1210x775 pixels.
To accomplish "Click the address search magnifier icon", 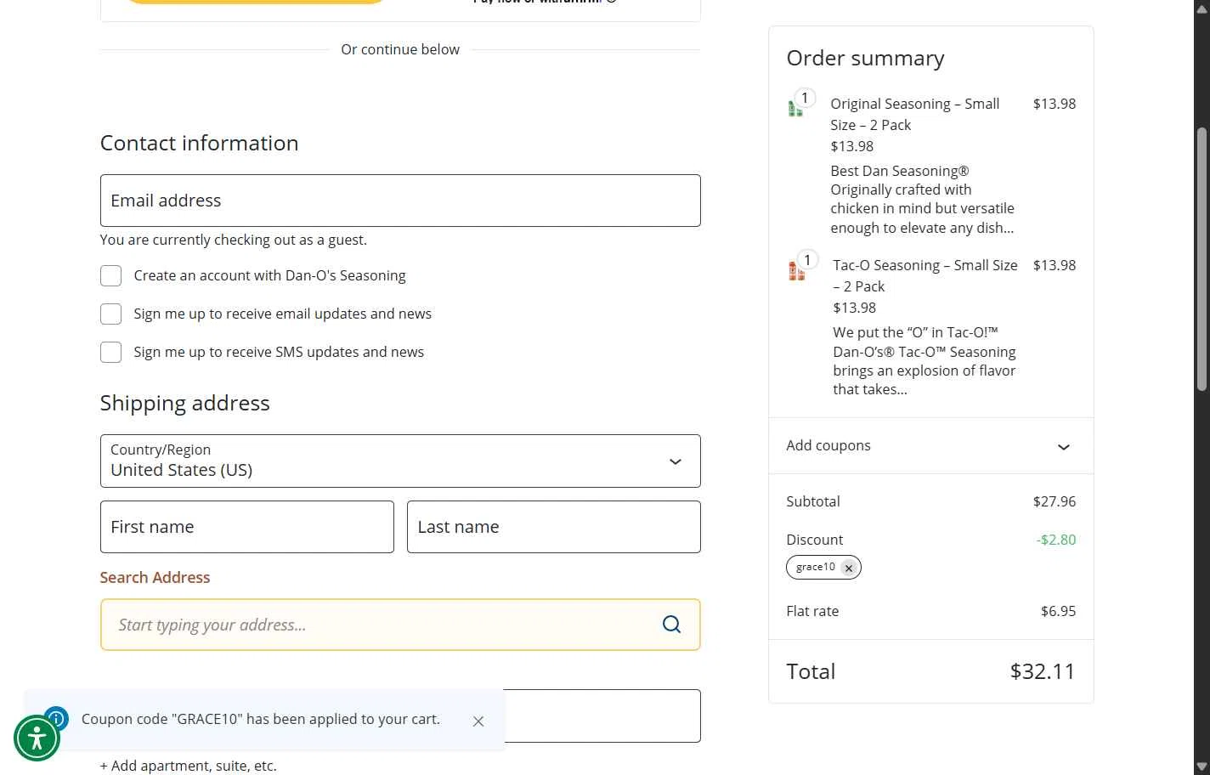I will 671,625.
